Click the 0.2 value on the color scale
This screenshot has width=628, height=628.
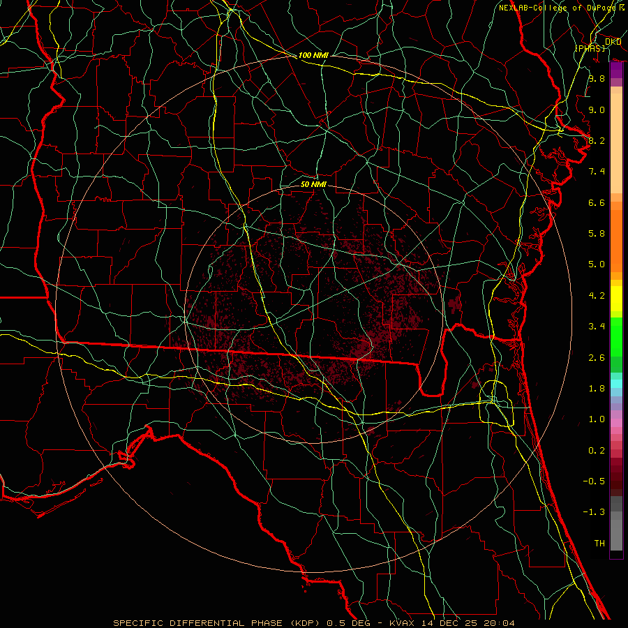[x=597, y=451]
